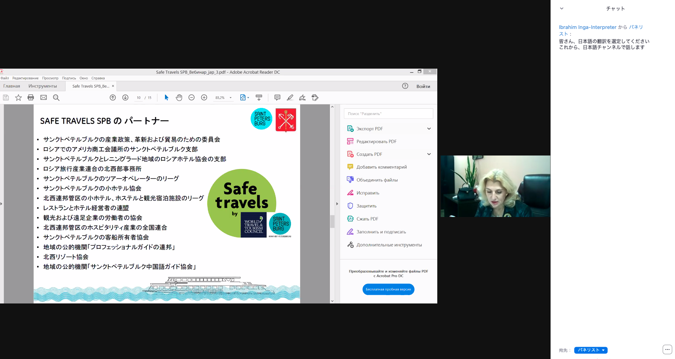This screenshot has width=675, height=359.
Task: Expand the Создать PDF section
Action: (429, 154)
